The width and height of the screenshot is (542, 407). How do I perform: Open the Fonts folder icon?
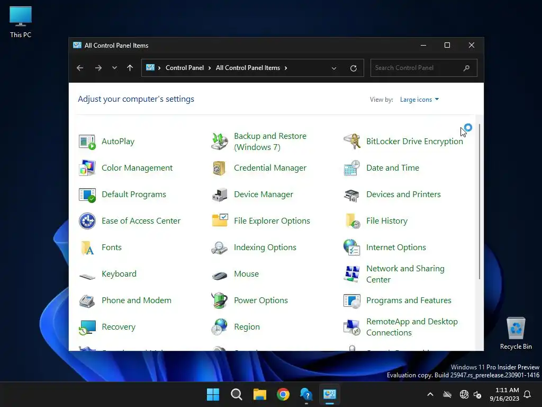point(87,247)
